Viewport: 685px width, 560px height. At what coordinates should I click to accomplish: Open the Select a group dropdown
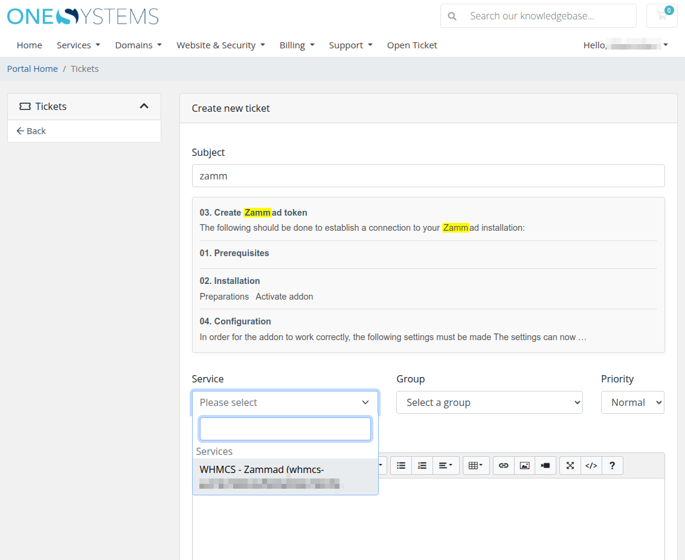[489, 402]
